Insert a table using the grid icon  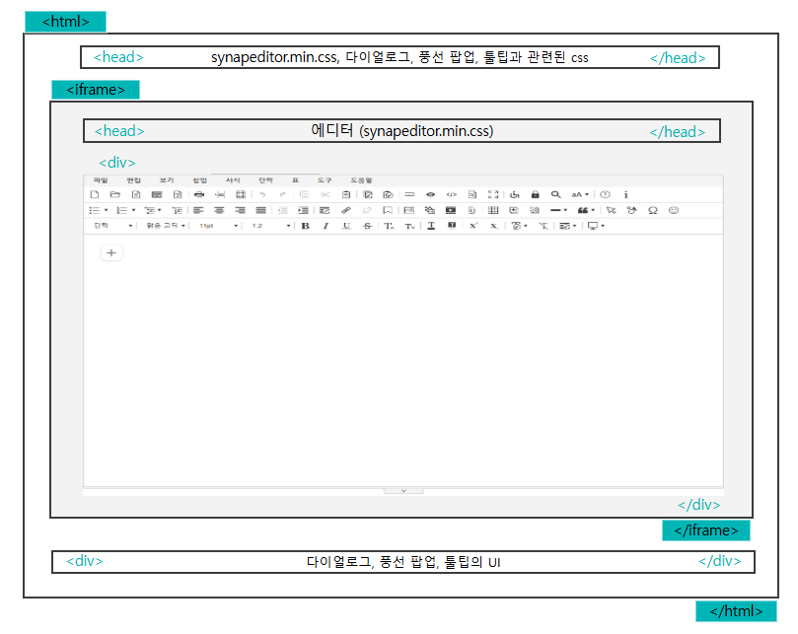pyautogui.click(x=493, y=210)
